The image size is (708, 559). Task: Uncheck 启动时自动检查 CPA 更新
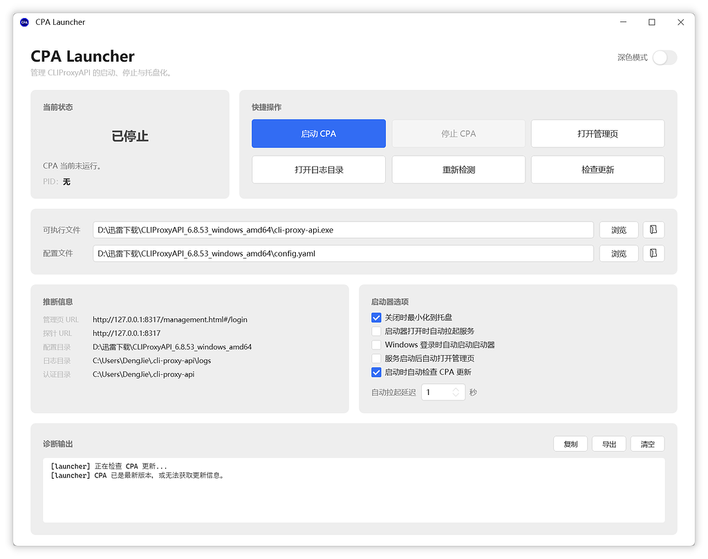click(376, 372)
